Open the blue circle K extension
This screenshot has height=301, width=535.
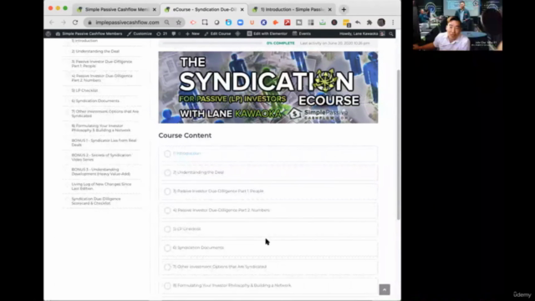pos(264,23)
